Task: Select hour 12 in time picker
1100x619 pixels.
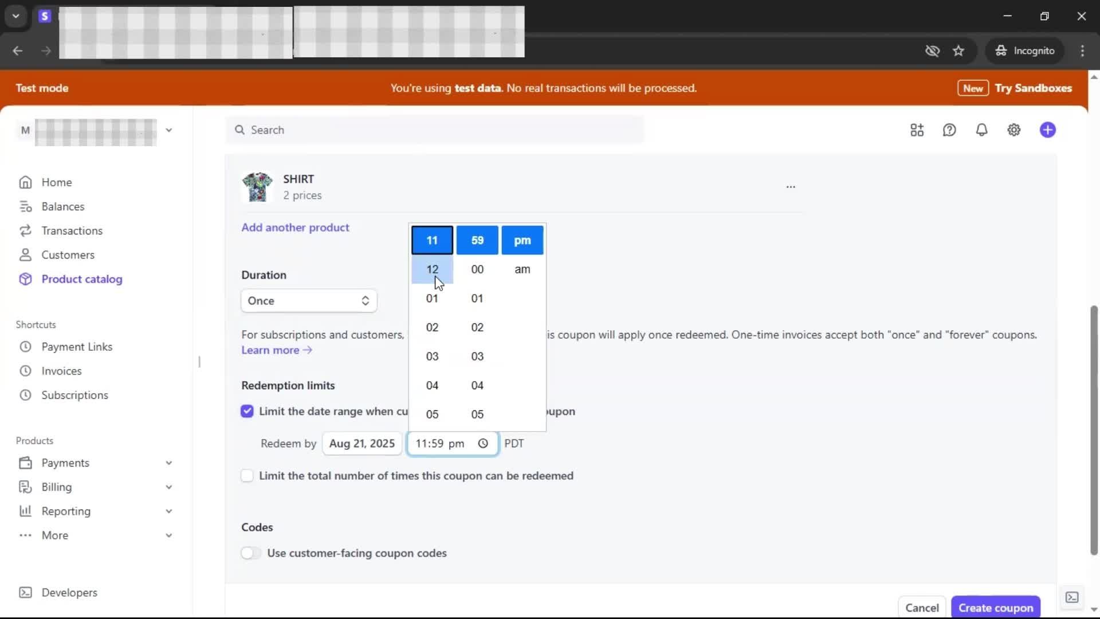Action: pyautogui.click(x=432, y=269)
